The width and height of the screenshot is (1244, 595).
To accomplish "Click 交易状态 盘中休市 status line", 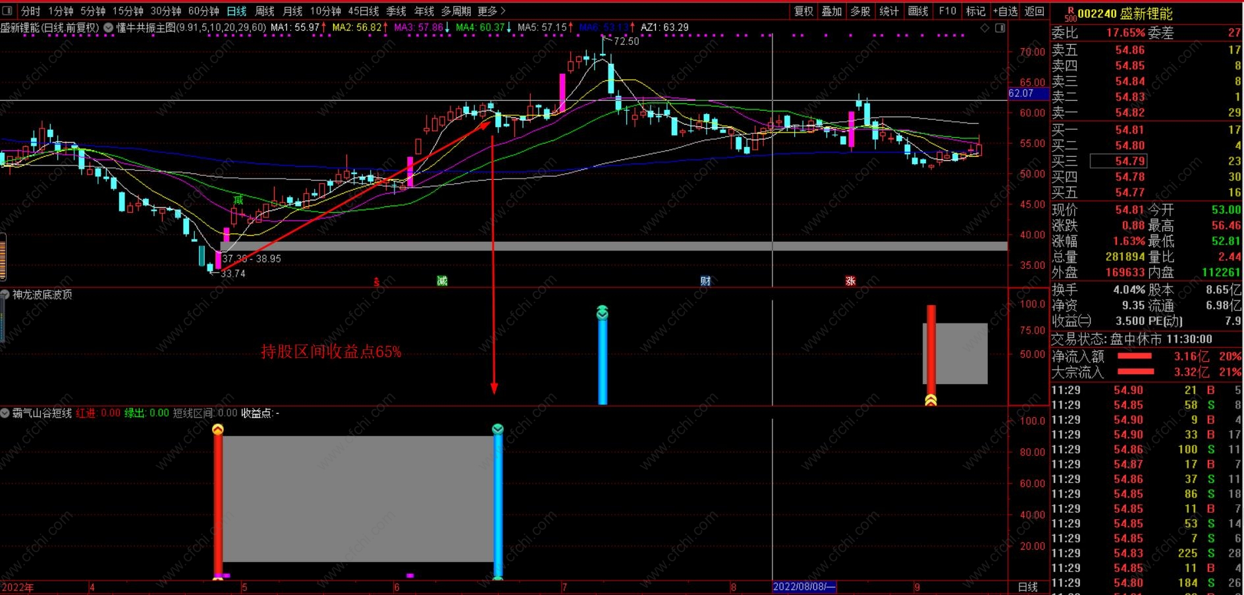I will click(x=1131, y=339).
